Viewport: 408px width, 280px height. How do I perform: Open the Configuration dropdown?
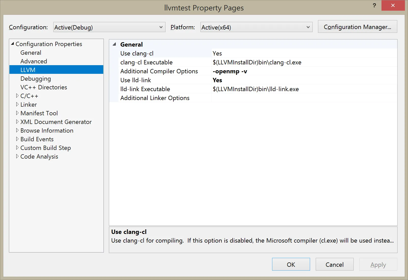(x=109, y=27)
